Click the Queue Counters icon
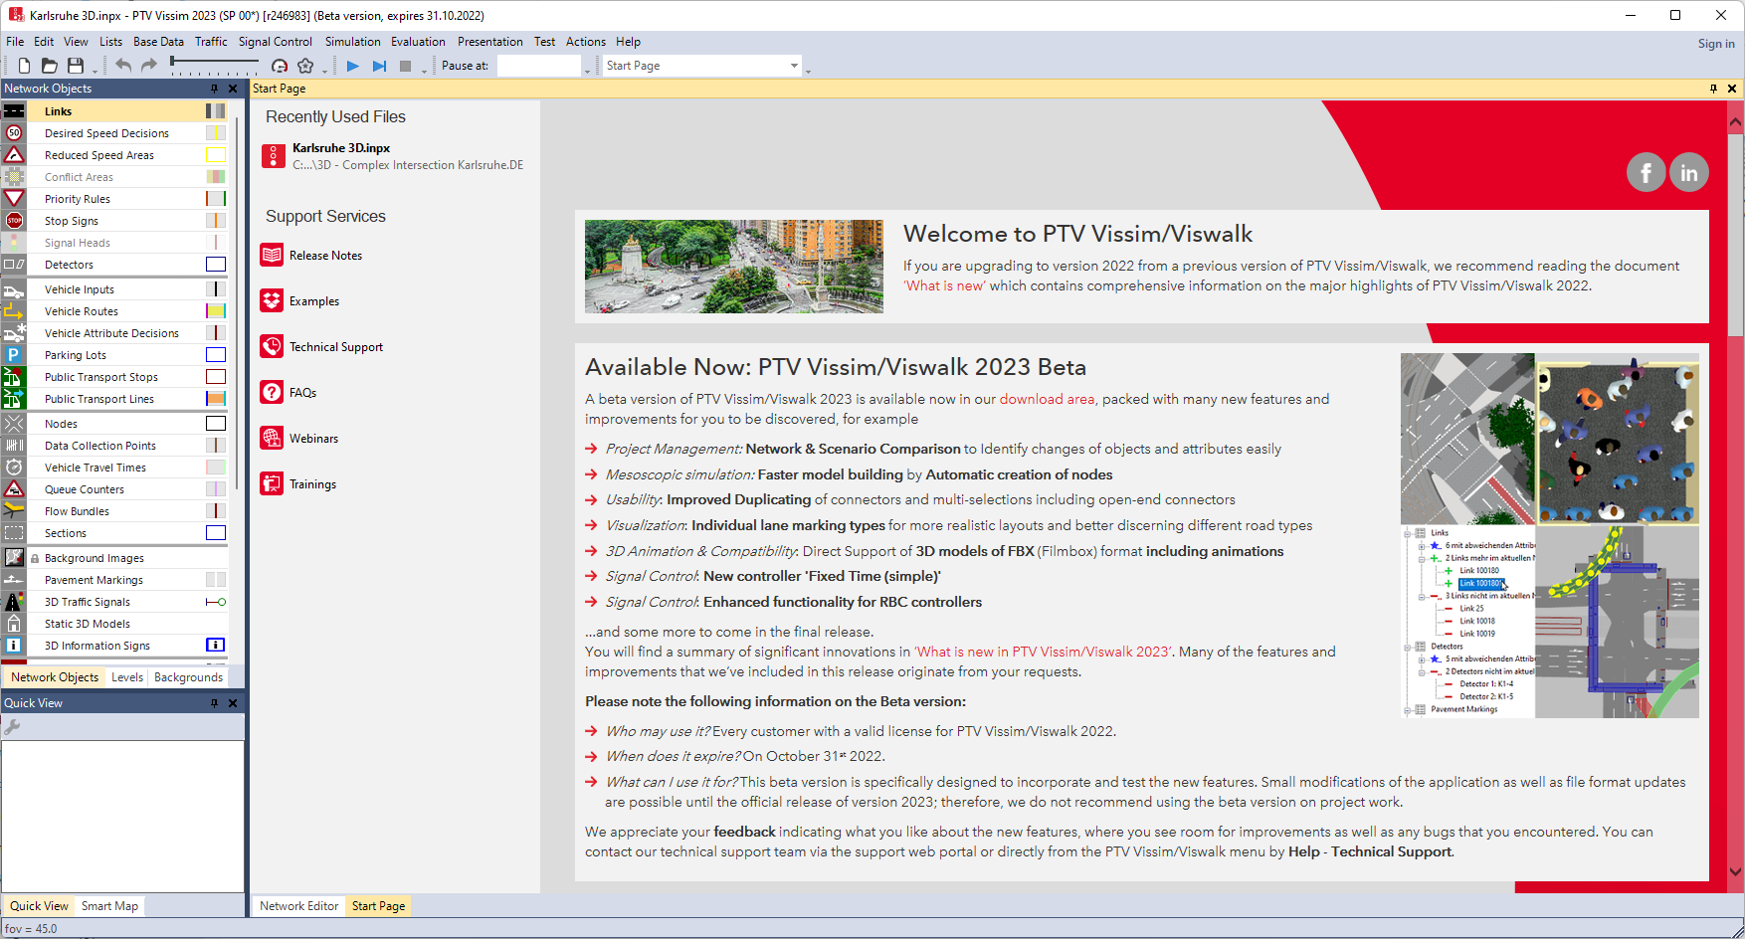Image resolution: width=1745 pixels, height=939 pixels. point(14,489)
